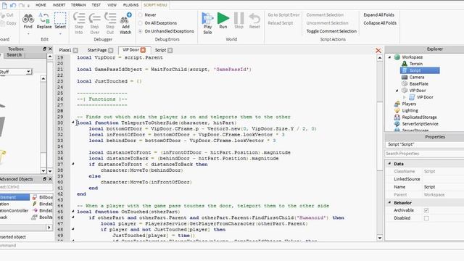This screenshot has height=261, width=464.
Task: Switch to the Start Page tab
Action: [96, 50]
